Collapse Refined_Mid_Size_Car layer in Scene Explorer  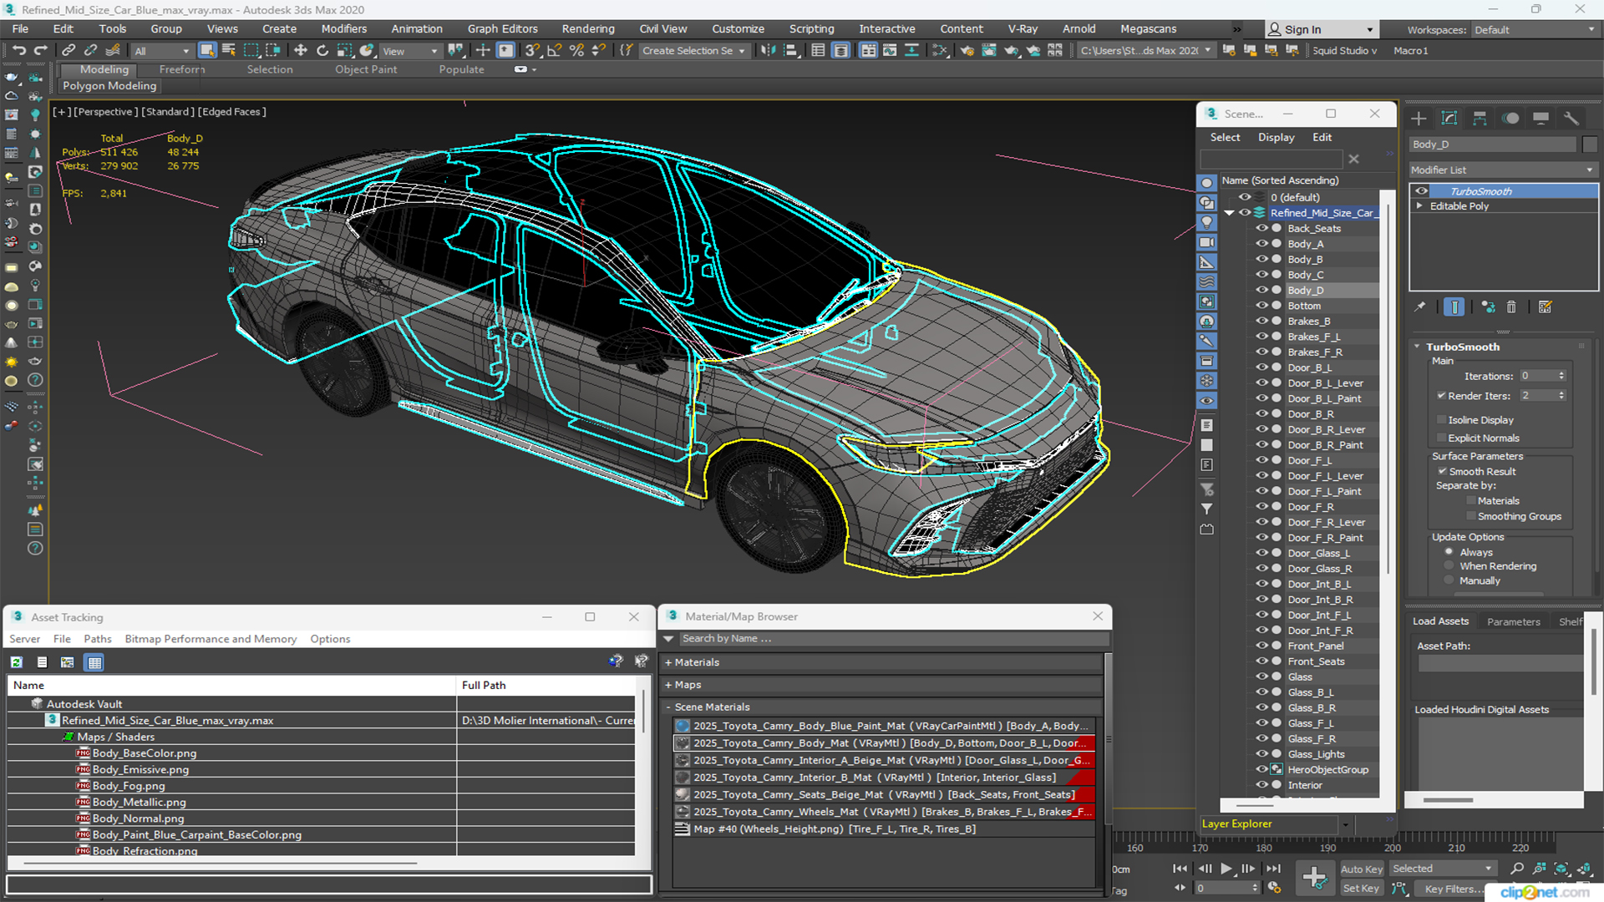tap(1229, 213)
